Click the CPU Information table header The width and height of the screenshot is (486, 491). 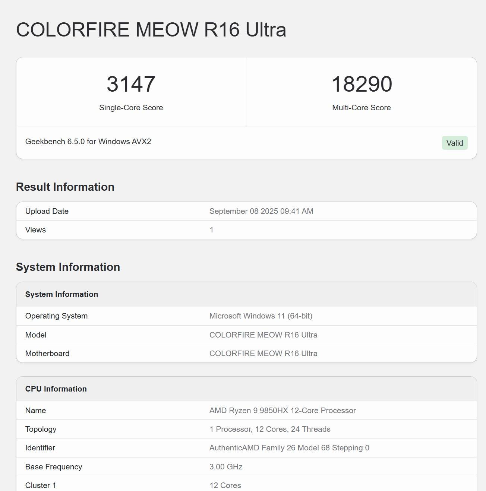point(56,389)
